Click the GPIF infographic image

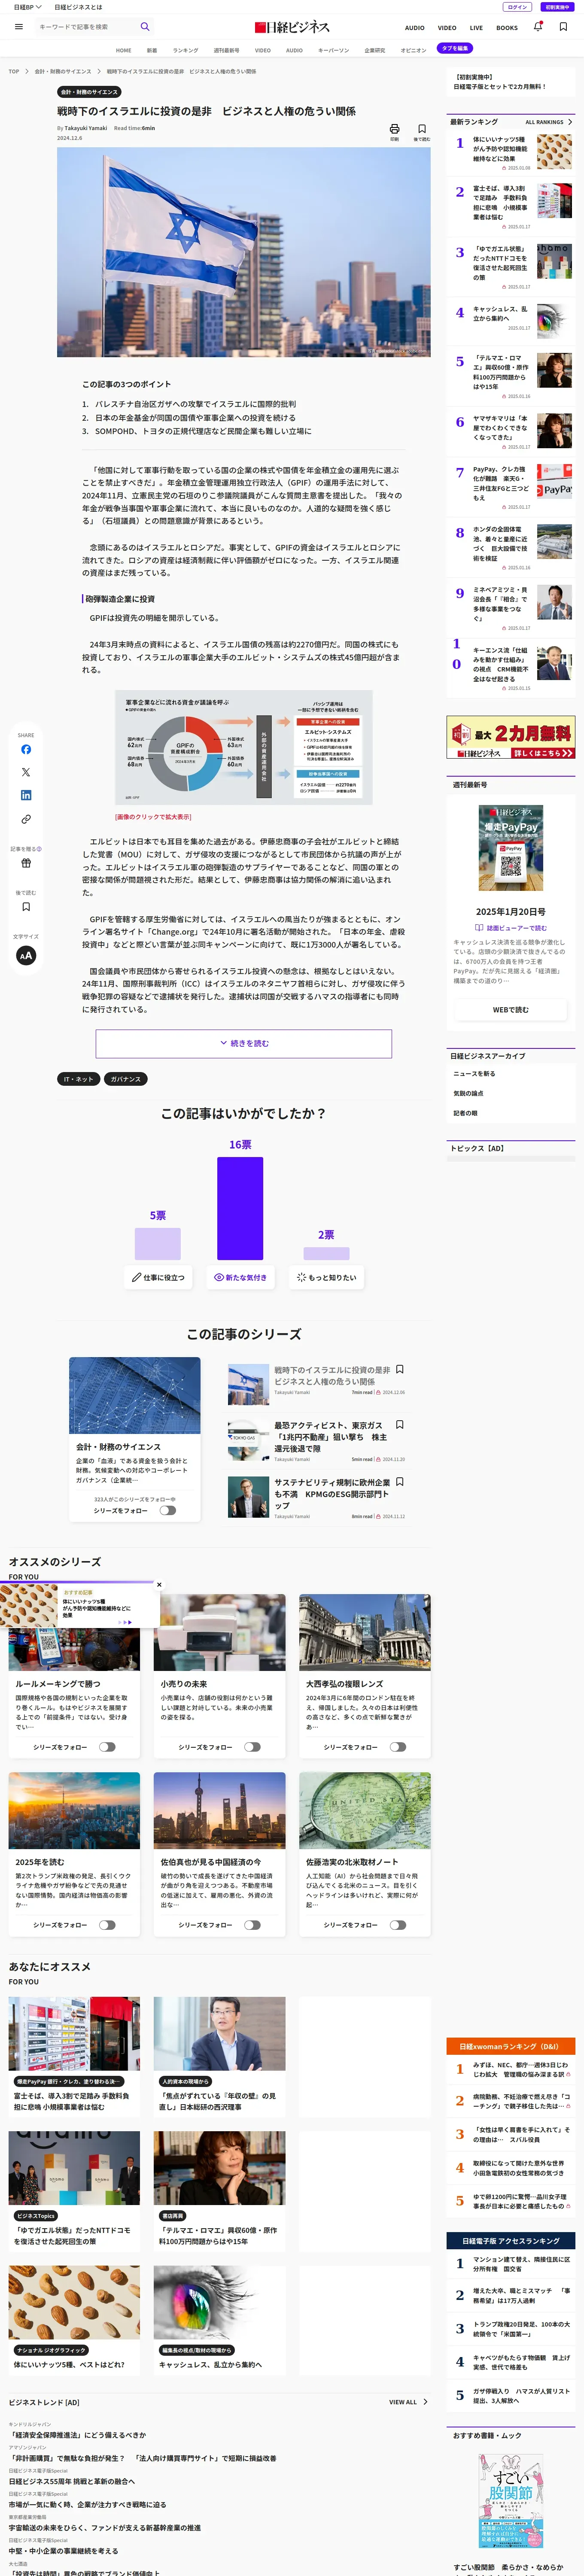coord(243,747)
